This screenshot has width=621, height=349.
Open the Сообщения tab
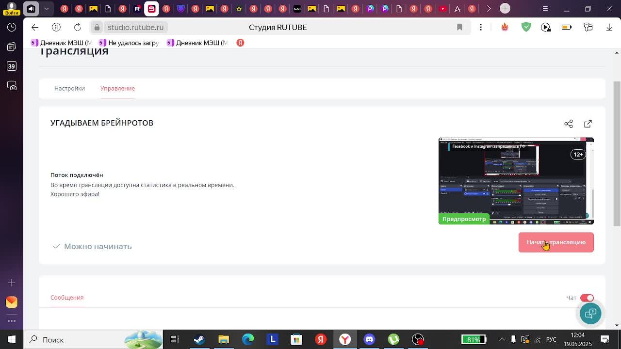click(67, 297)
